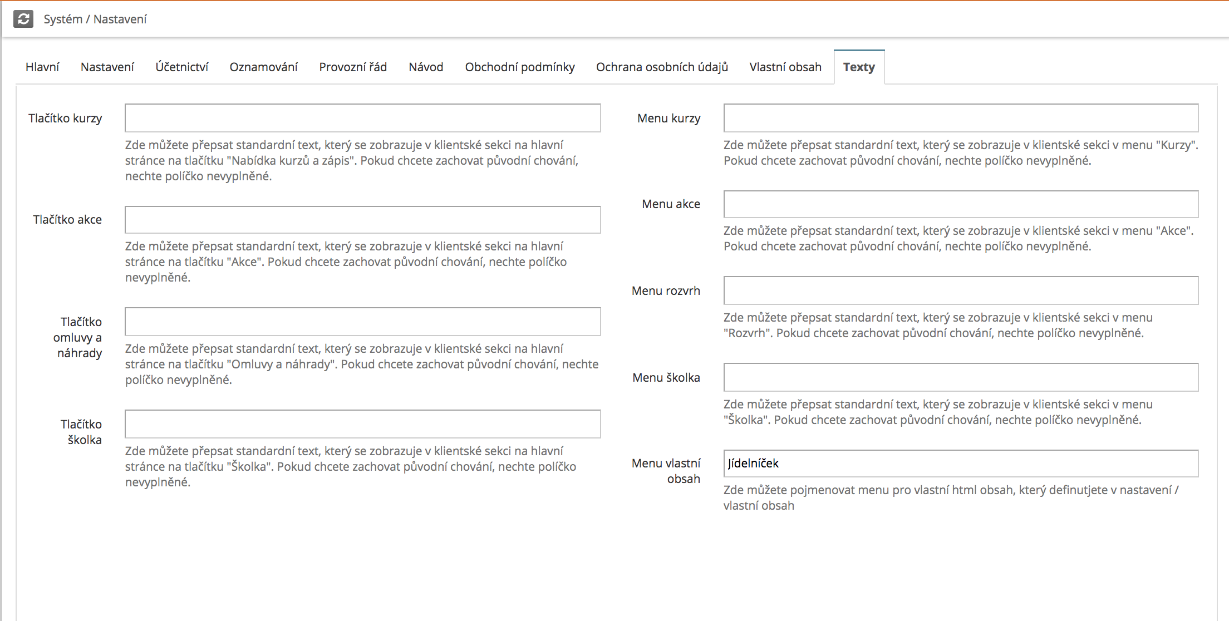The height and width of the screenshot is (621, 1229).
Task: Click the Tlačítko školka input field
Action: click(362, 424)
